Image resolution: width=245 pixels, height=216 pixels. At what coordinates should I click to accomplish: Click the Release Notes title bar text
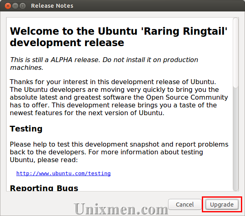tap(52, 6)
